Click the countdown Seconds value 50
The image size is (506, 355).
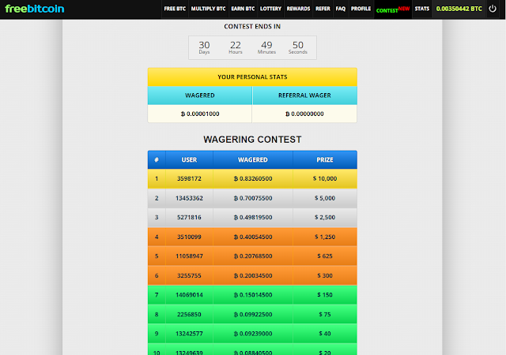[298, 45]
